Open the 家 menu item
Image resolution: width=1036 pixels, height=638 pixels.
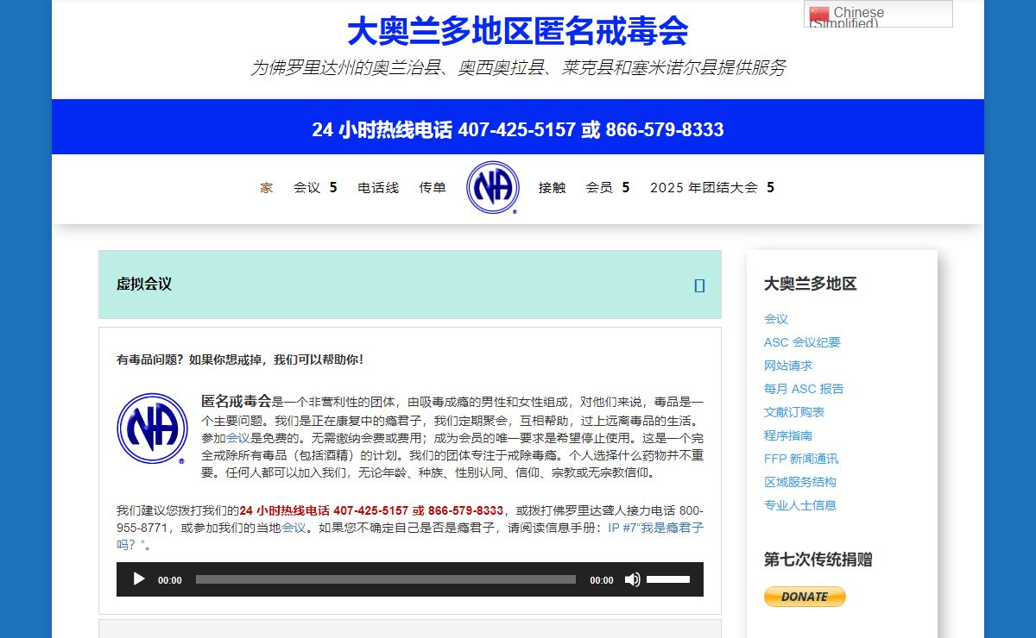click(x=267, y=187)
